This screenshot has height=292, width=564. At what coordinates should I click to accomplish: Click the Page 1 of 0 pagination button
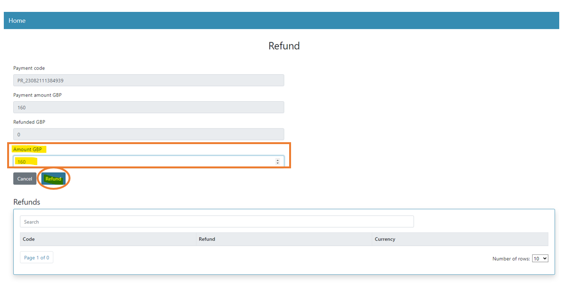pos(37,257)
